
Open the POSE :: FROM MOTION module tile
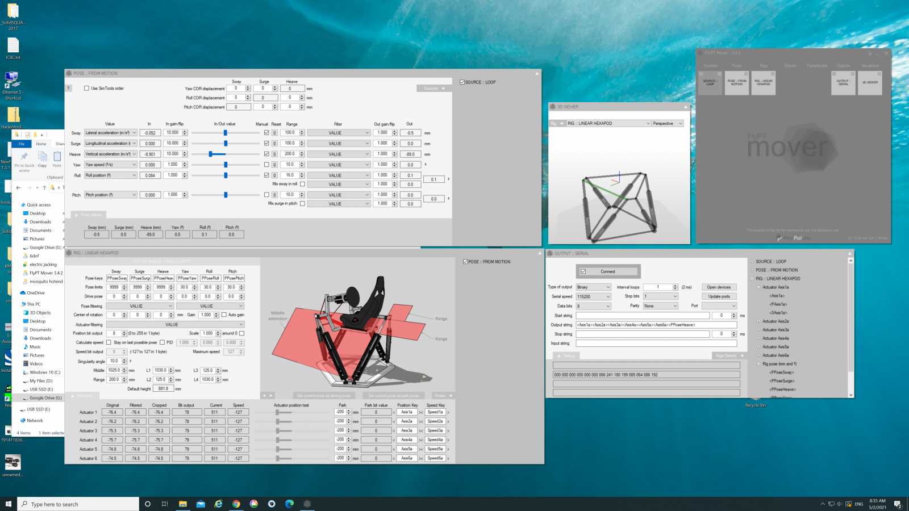[736, 83]
